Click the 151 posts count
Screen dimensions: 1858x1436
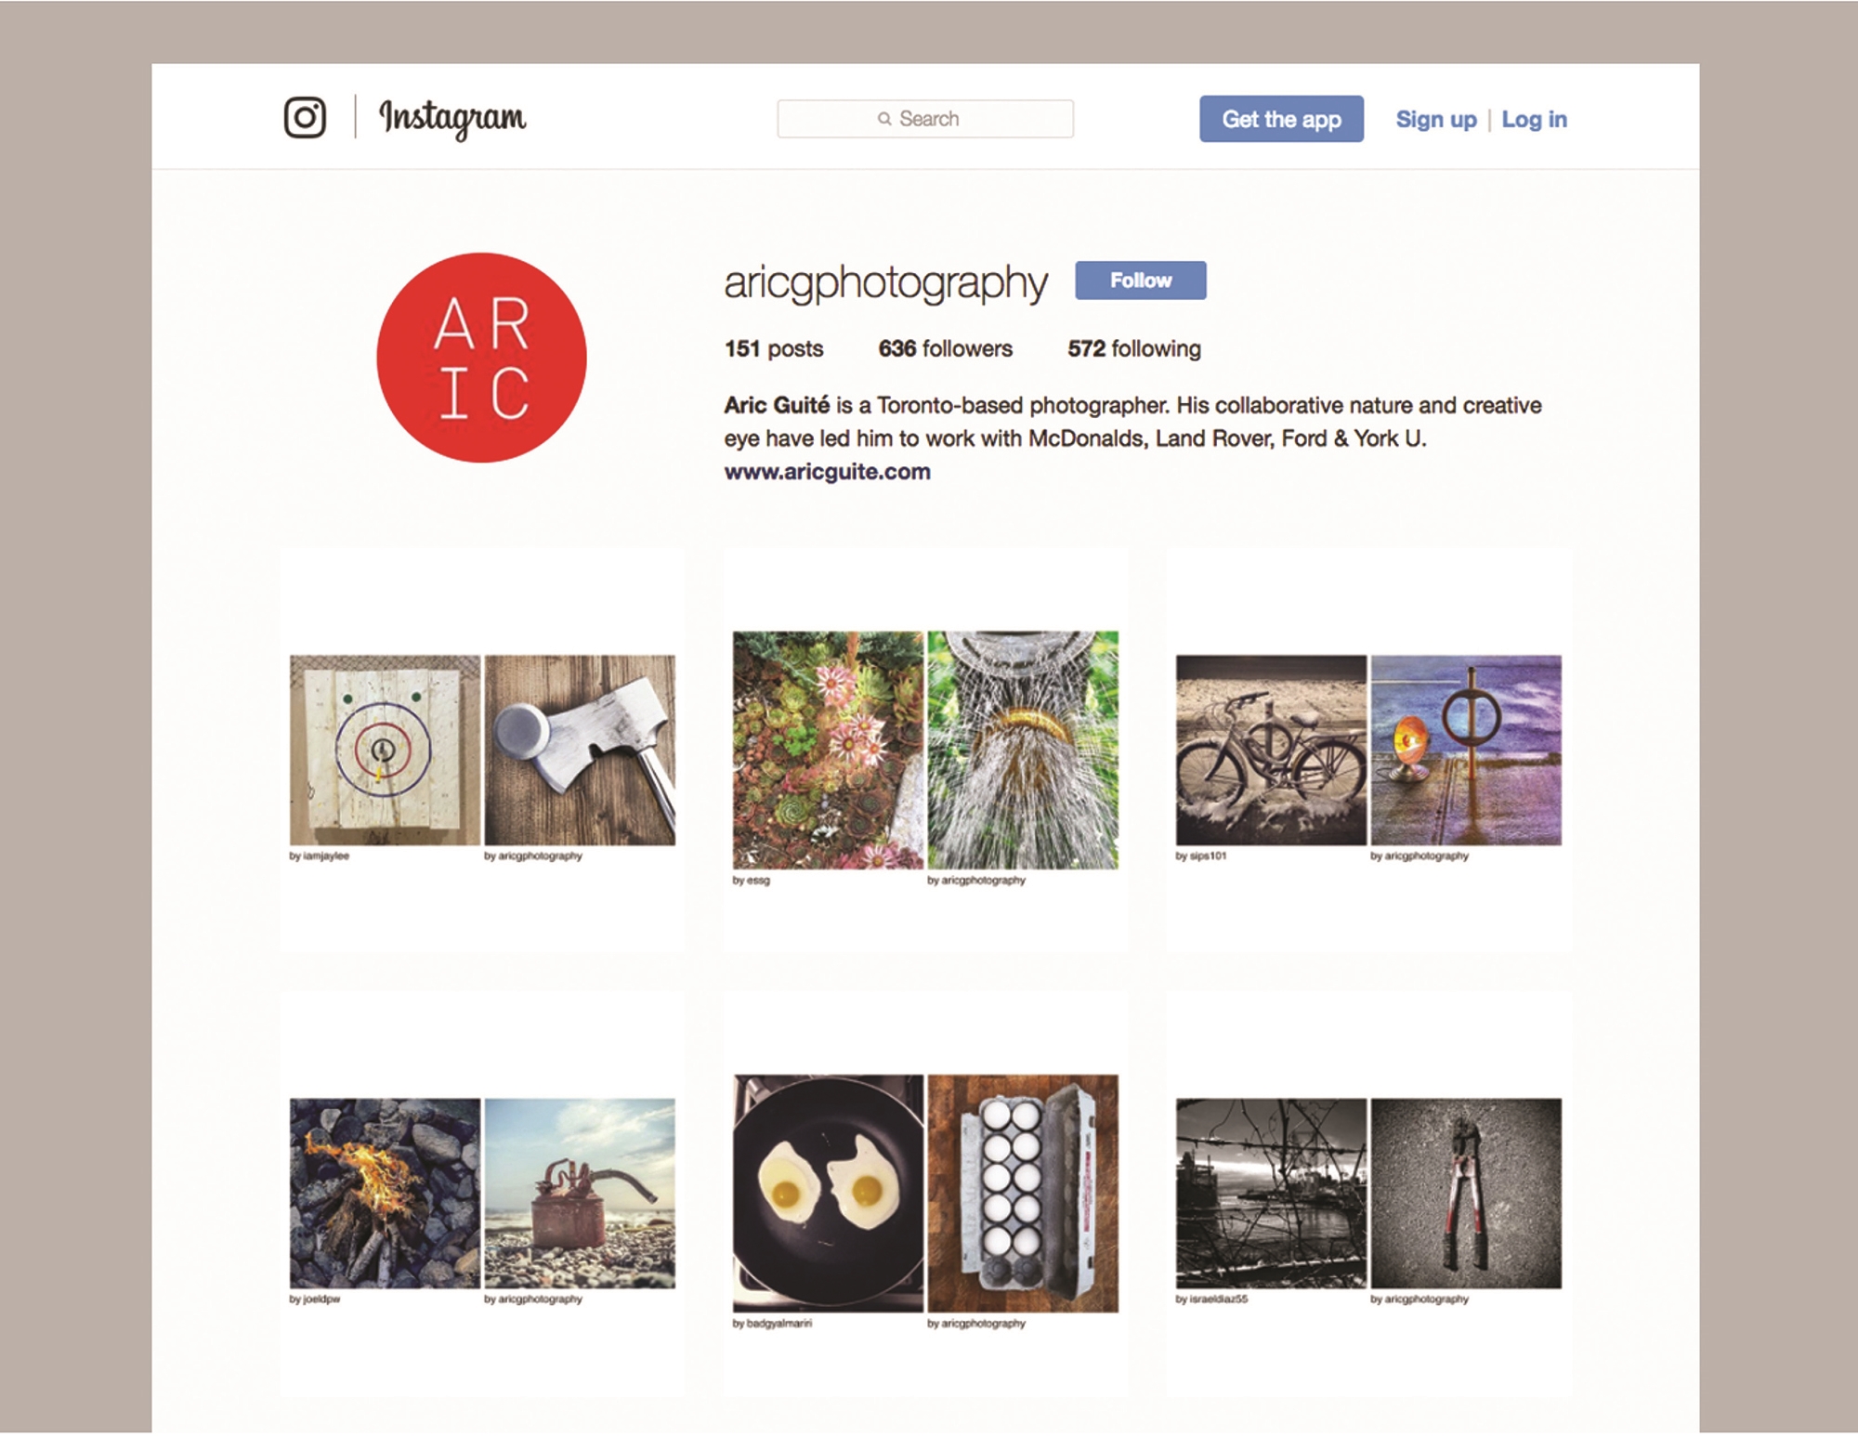pos(774,348)
